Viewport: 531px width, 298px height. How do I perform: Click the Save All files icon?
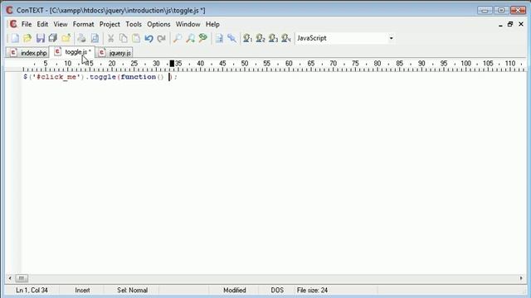tap(53, 38)
